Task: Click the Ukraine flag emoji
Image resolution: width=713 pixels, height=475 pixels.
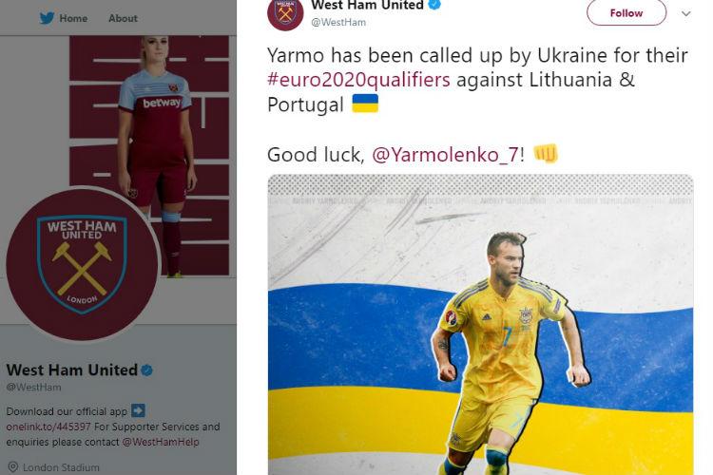Action: pyautogui.click(x=365, y=104)
